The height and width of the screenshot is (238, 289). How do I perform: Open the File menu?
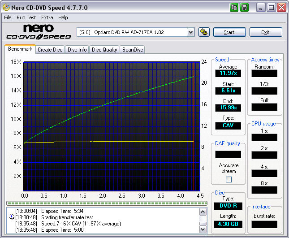click(x=8, y=17)
